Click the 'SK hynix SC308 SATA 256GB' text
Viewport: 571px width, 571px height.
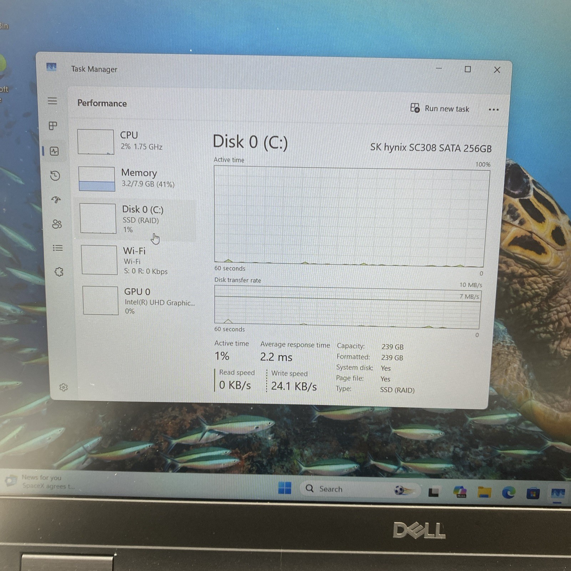click(431, 148)
